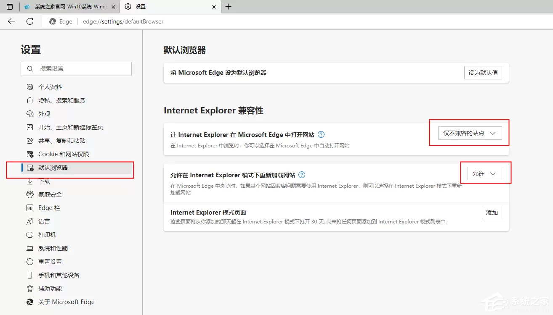The width and height of the screenshot is (553, 315).
Task: Click the 设置 sidebar heading
Action: point(31,50)
